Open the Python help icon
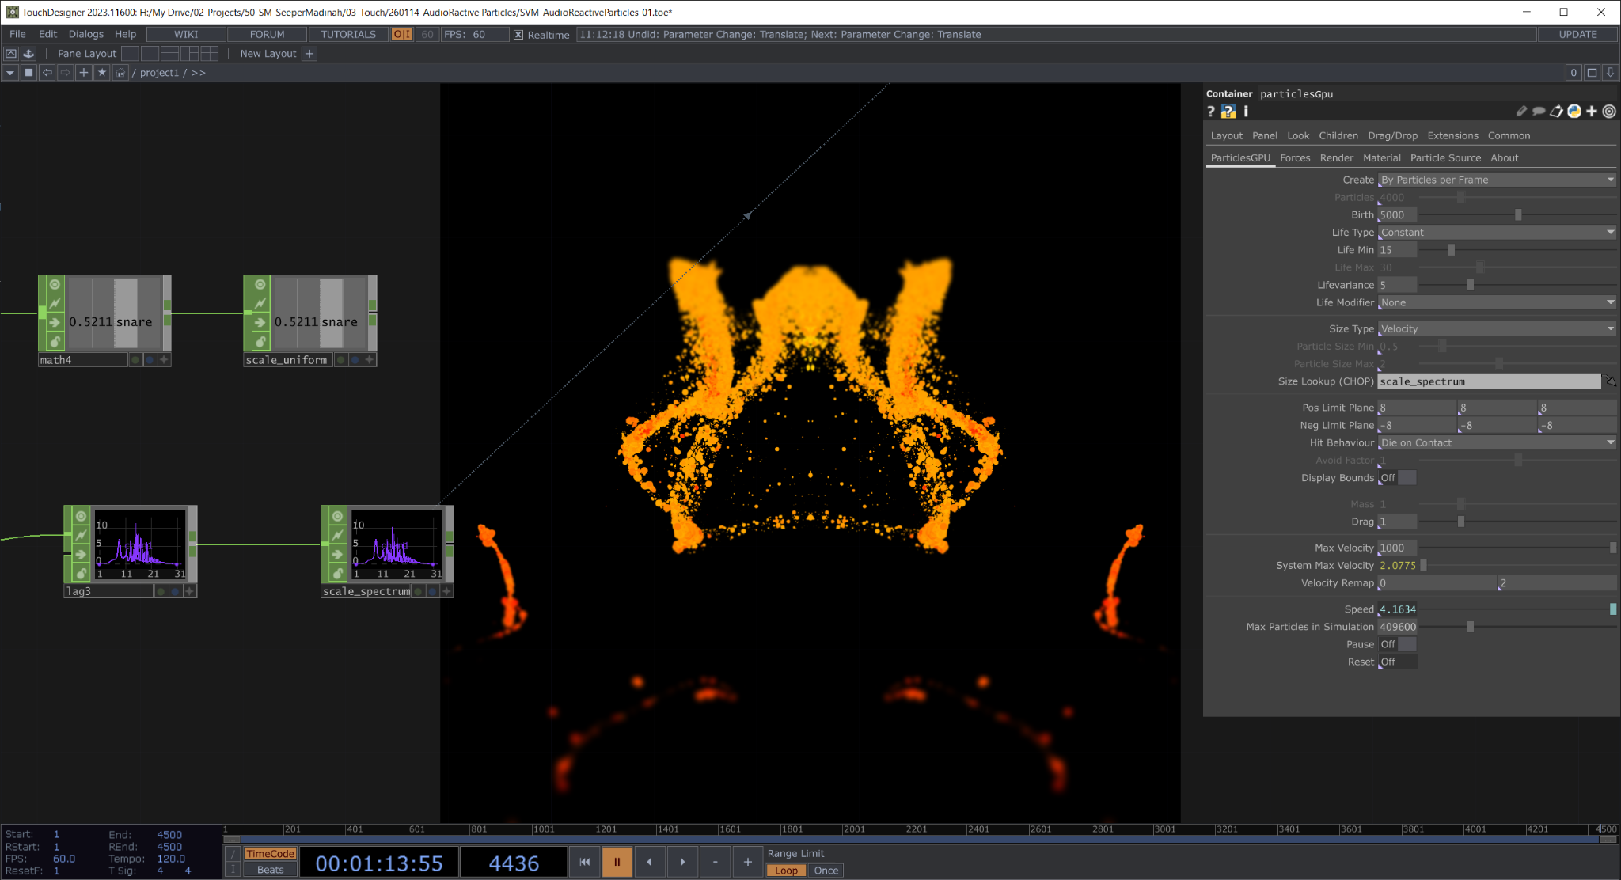 click(1228, 112)
